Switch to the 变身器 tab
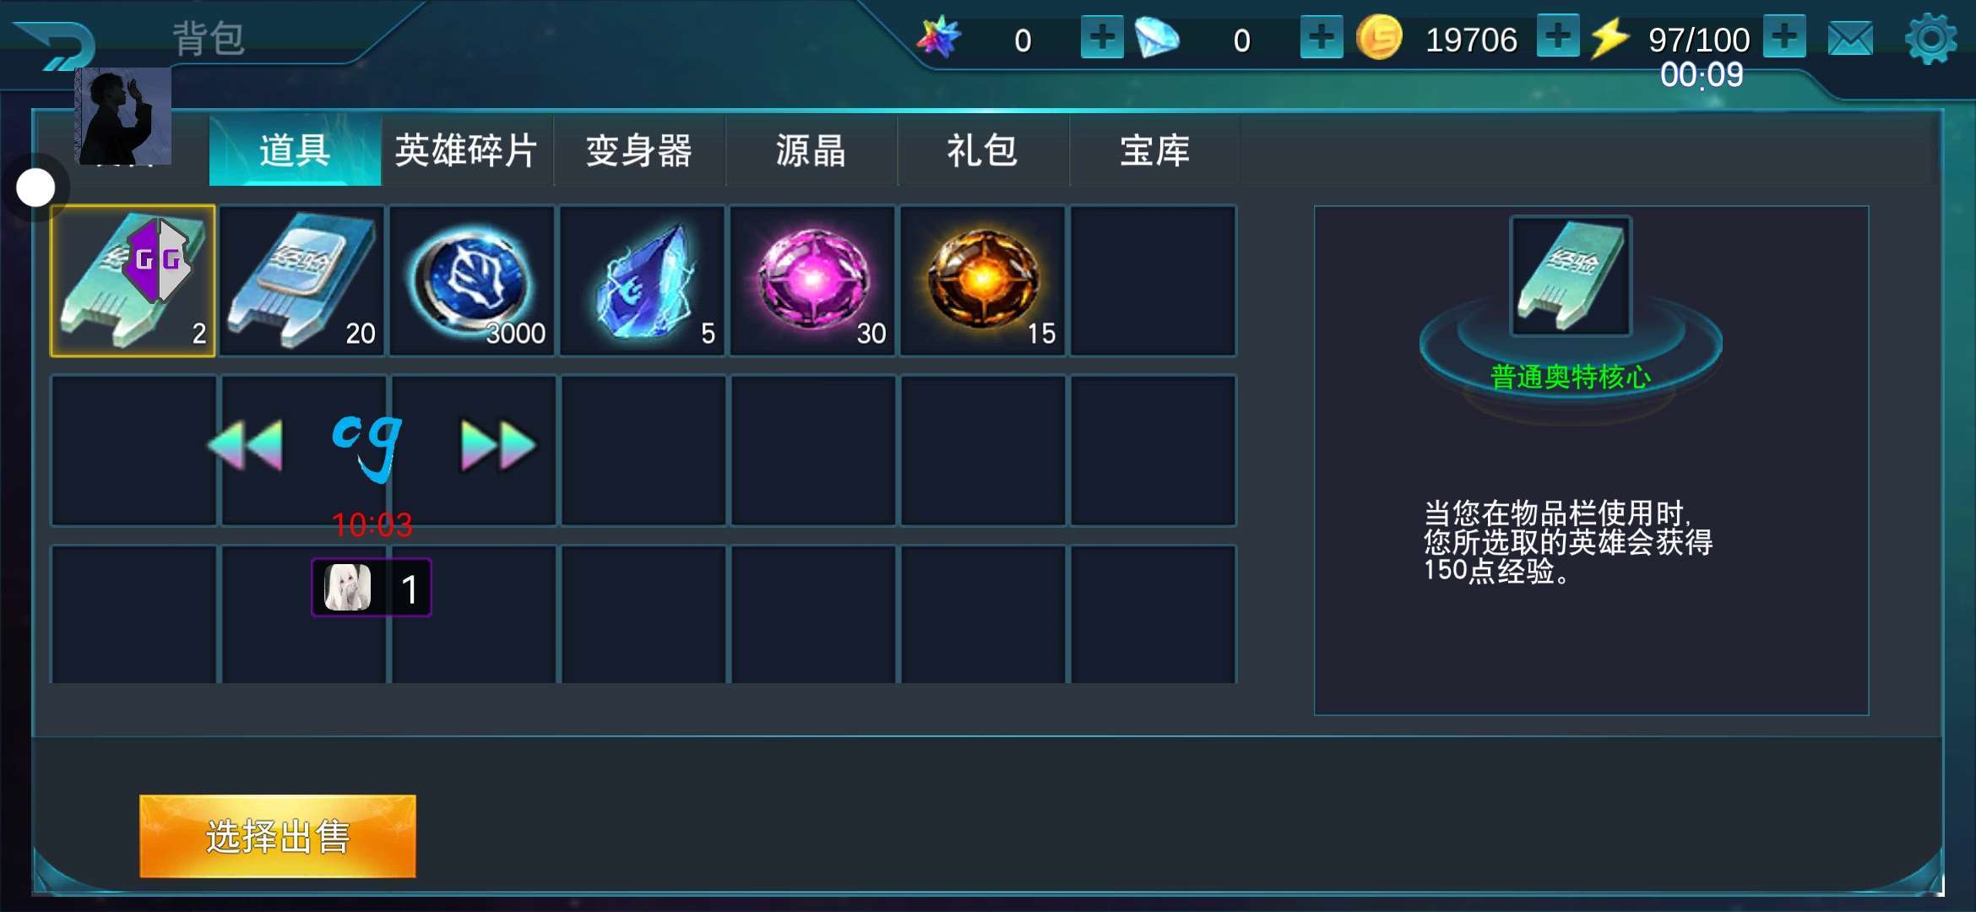The width and height of the screenshot is (1976, 912). pos(639,151)
